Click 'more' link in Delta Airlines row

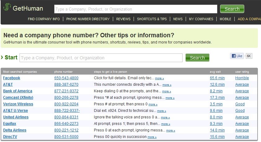click(170, 131)
